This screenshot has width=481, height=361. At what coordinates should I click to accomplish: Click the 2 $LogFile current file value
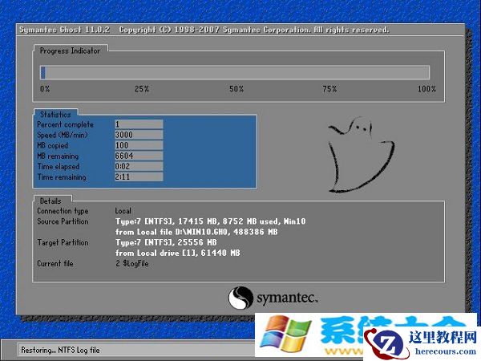click(132, 263)
